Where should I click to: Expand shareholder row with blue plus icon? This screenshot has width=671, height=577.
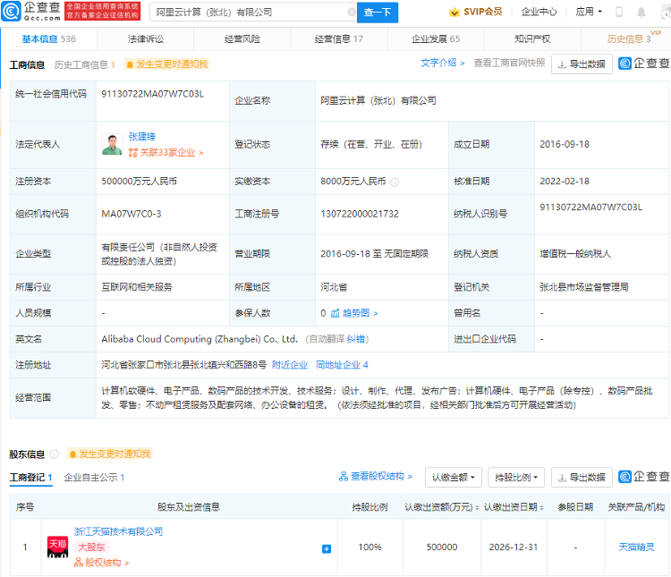click(x=327, y=548)
